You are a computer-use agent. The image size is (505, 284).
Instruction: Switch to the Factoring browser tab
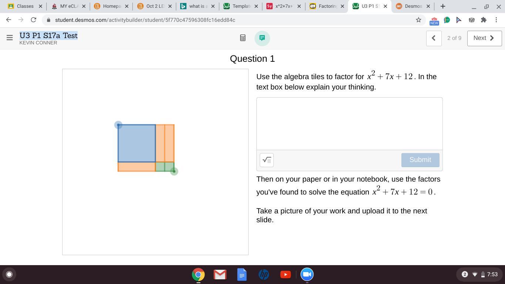(326, 6)
